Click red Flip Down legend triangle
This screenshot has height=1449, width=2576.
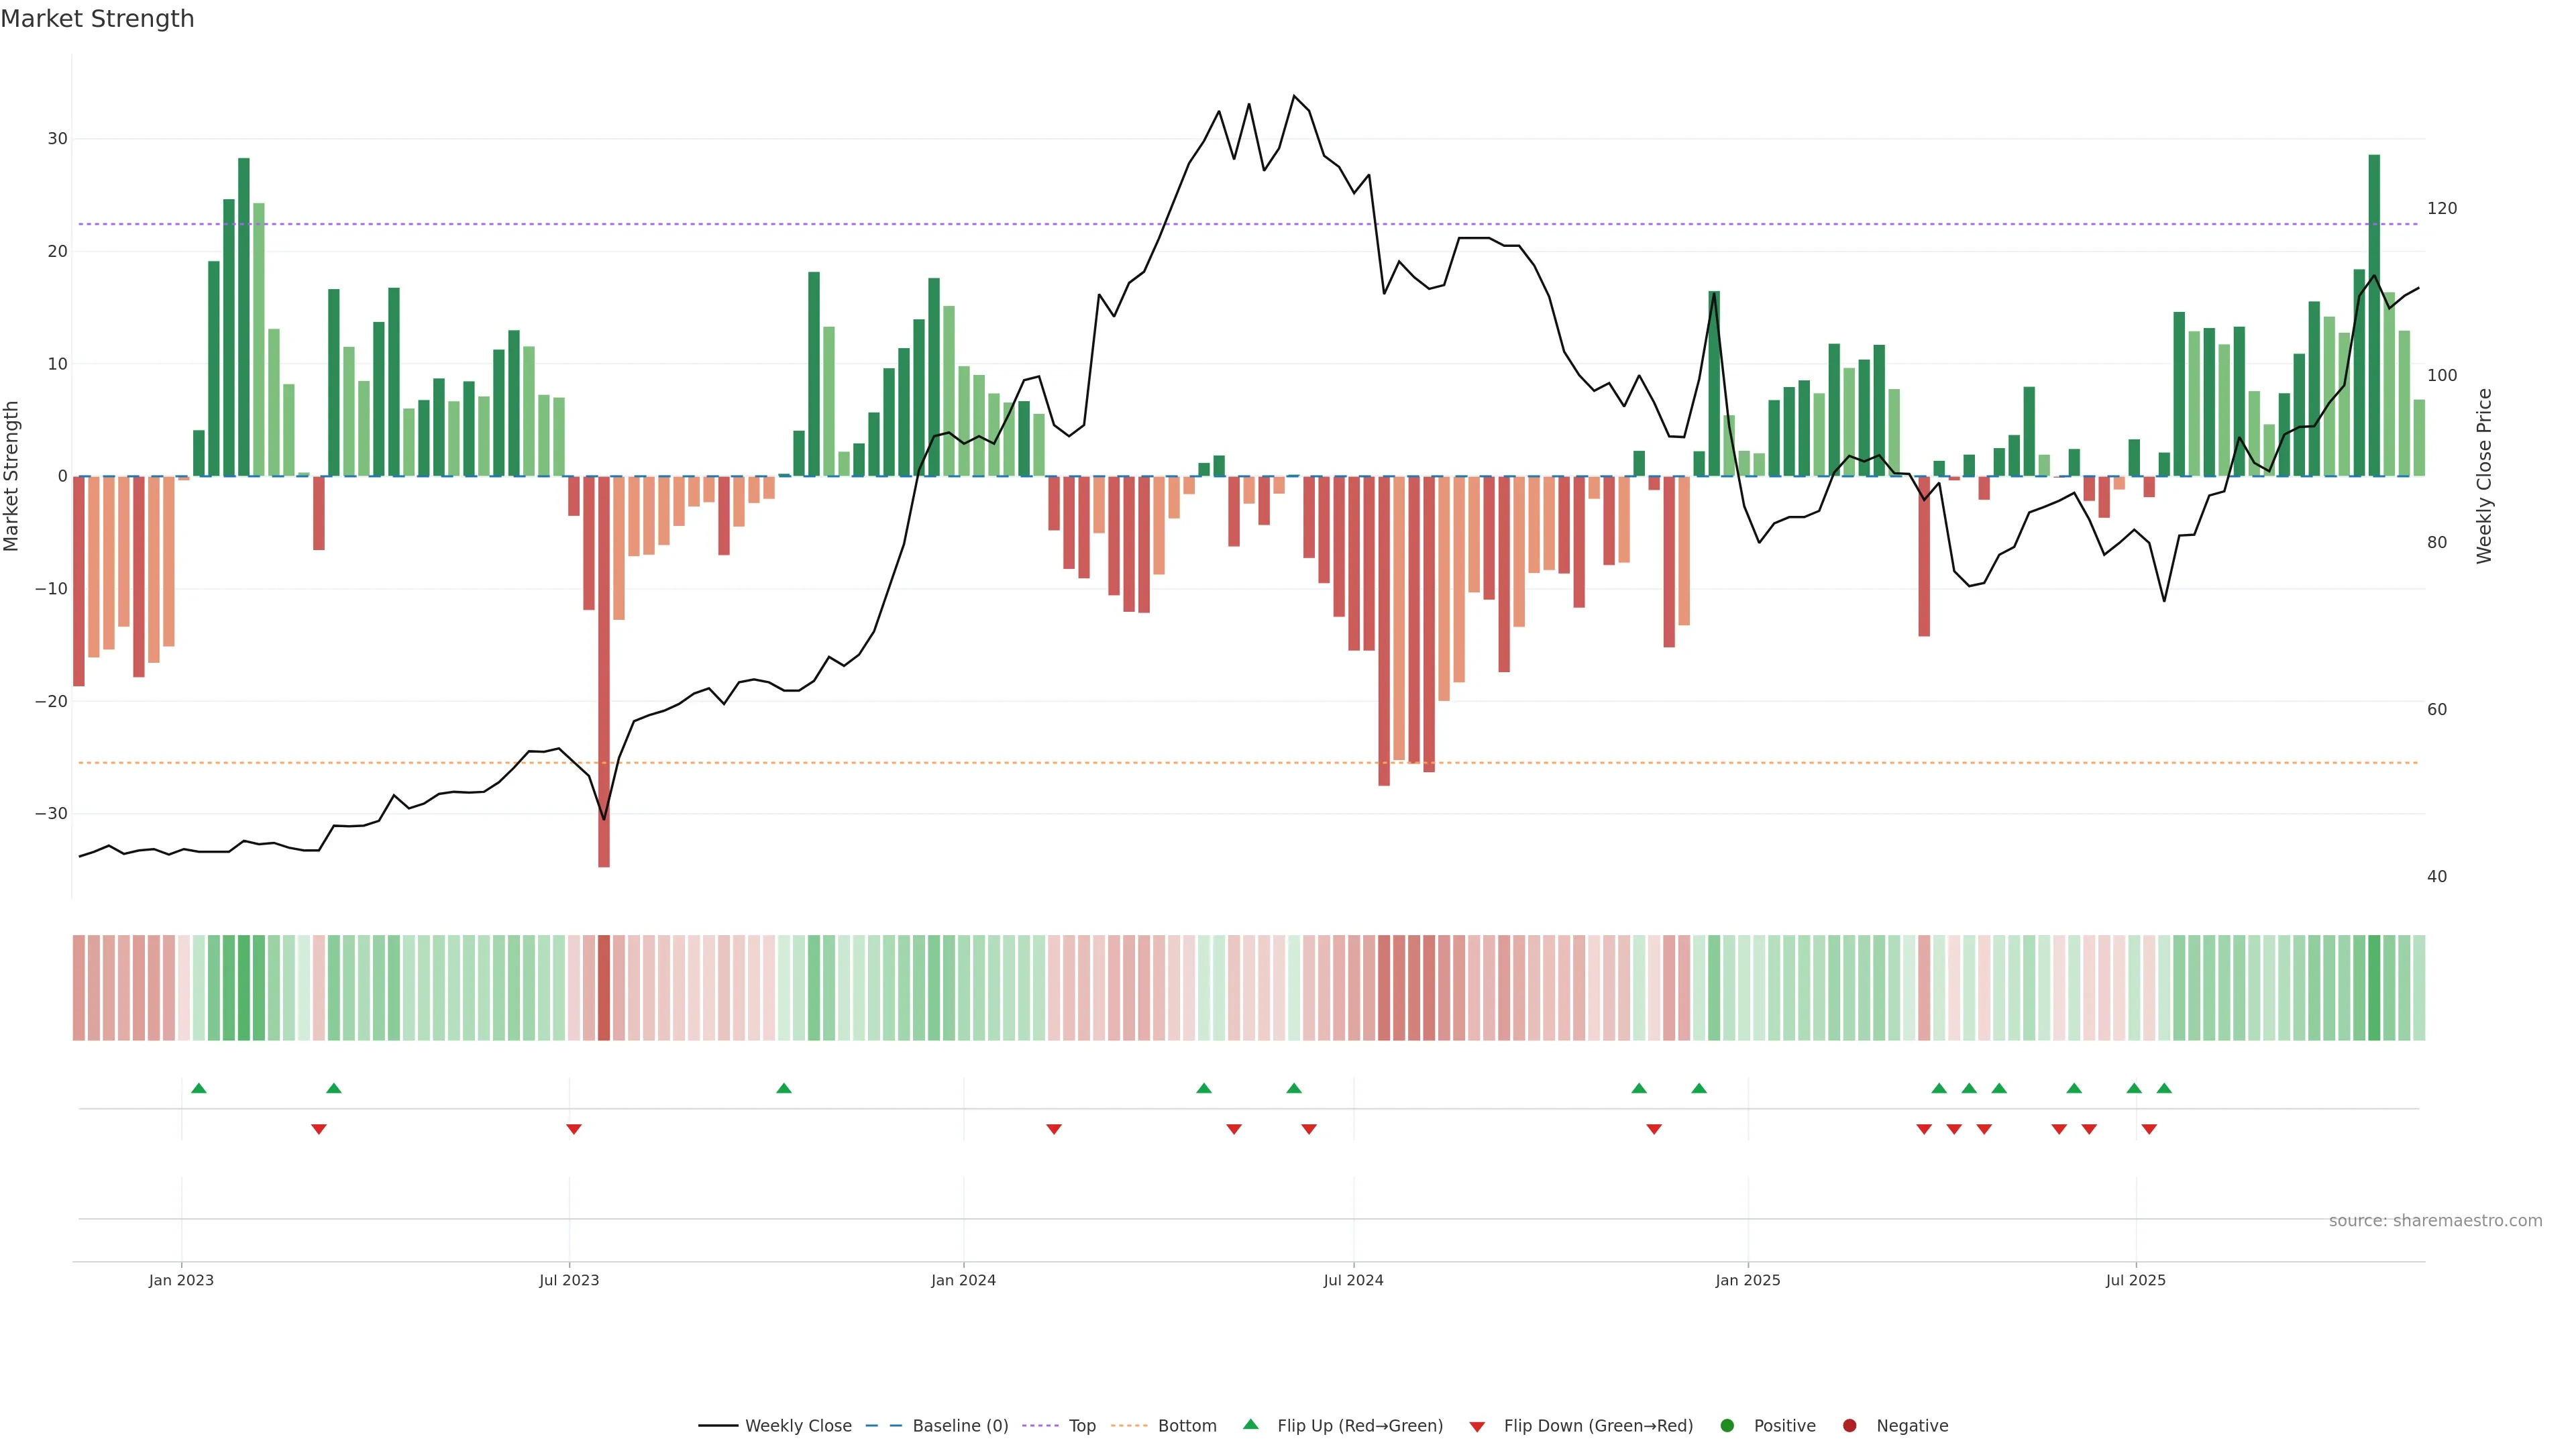pyautogui.click(x=1477, y=1427)
